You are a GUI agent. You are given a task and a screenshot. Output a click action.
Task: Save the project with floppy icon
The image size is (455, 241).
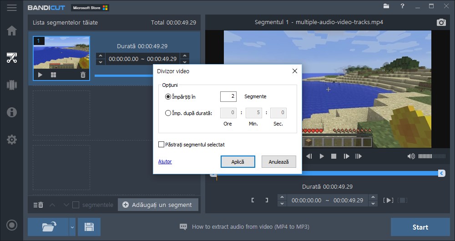[89, 227]
